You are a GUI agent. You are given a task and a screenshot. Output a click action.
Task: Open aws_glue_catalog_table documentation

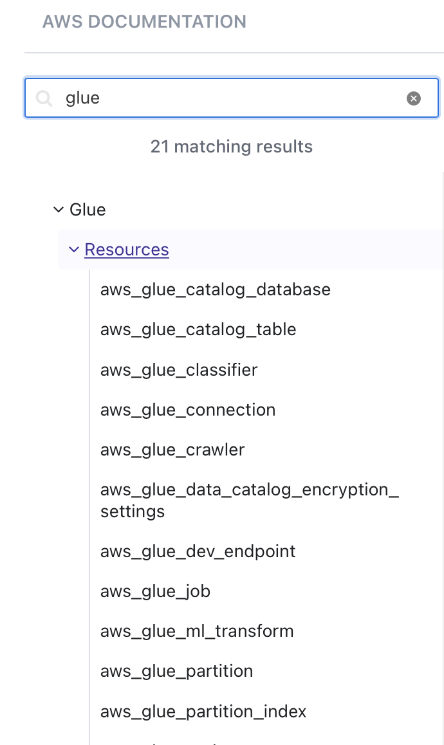point(198,330)
